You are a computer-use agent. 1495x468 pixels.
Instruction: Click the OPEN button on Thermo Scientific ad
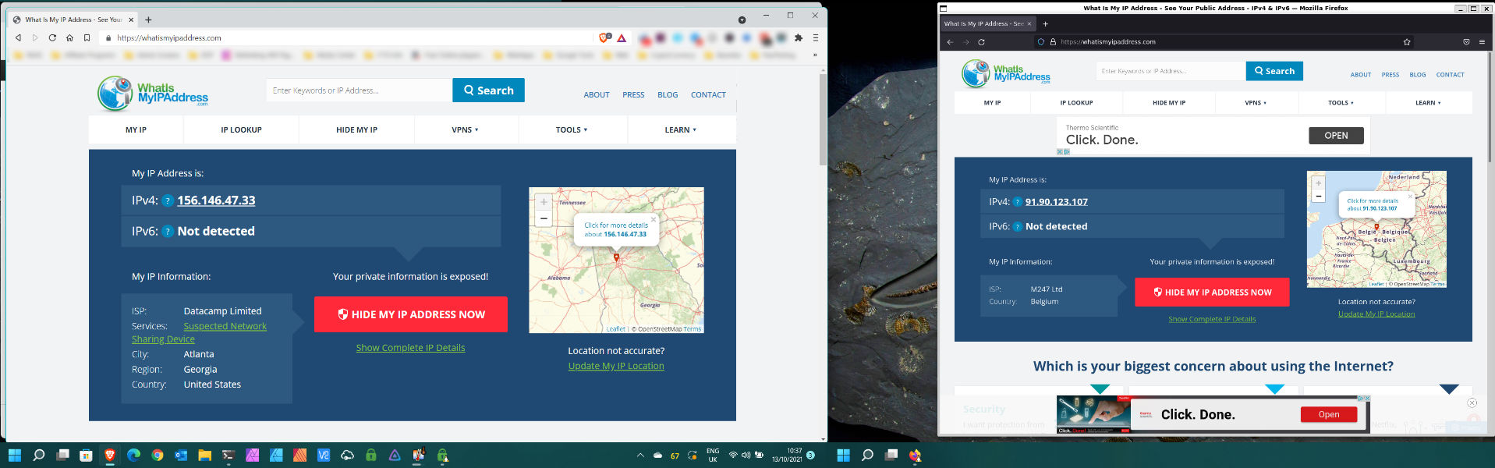pos(1336,136)
